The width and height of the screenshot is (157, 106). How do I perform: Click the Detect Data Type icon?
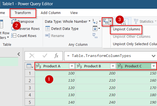click(47, 28)
